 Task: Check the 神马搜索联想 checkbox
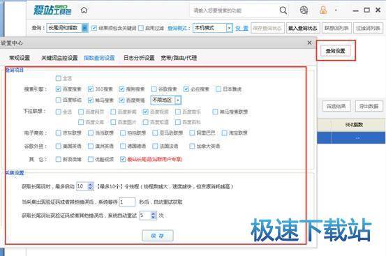[215, 112]
